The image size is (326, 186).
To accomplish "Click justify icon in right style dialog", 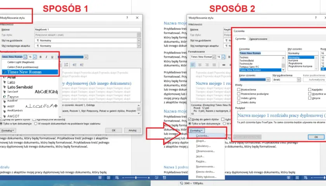I will 214,65.
